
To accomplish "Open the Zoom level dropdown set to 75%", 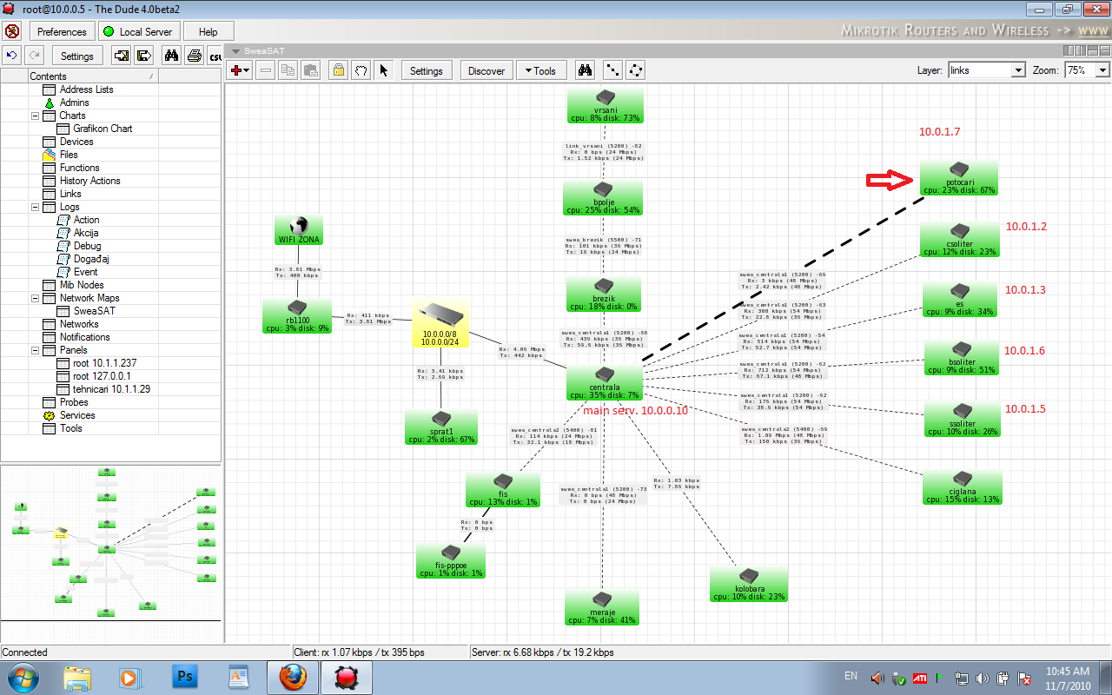I will pos(1100,69).
